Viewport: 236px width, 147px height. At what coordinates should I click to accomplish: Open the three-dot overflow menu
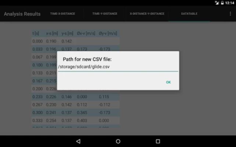pyautogui.click(x=230, y=14)
